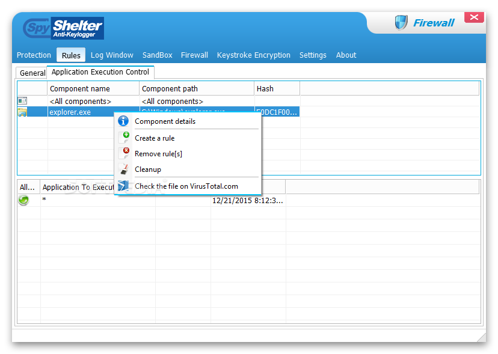Image resolution: width=498 pixels, height=354 pixels.
Task: Sort by Hash column header
Action: coord(277,88)
